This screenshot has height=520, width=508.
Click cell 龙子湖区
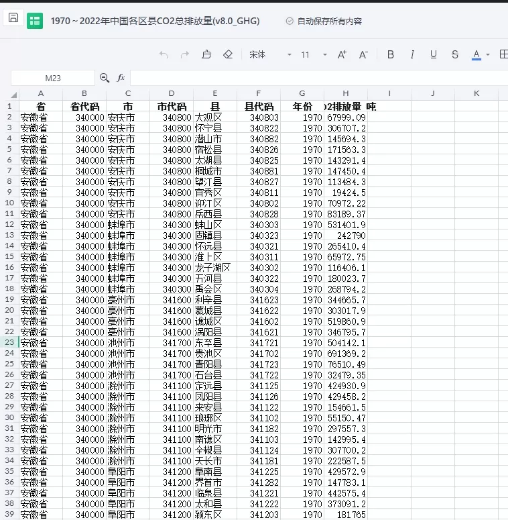[215, 268]
